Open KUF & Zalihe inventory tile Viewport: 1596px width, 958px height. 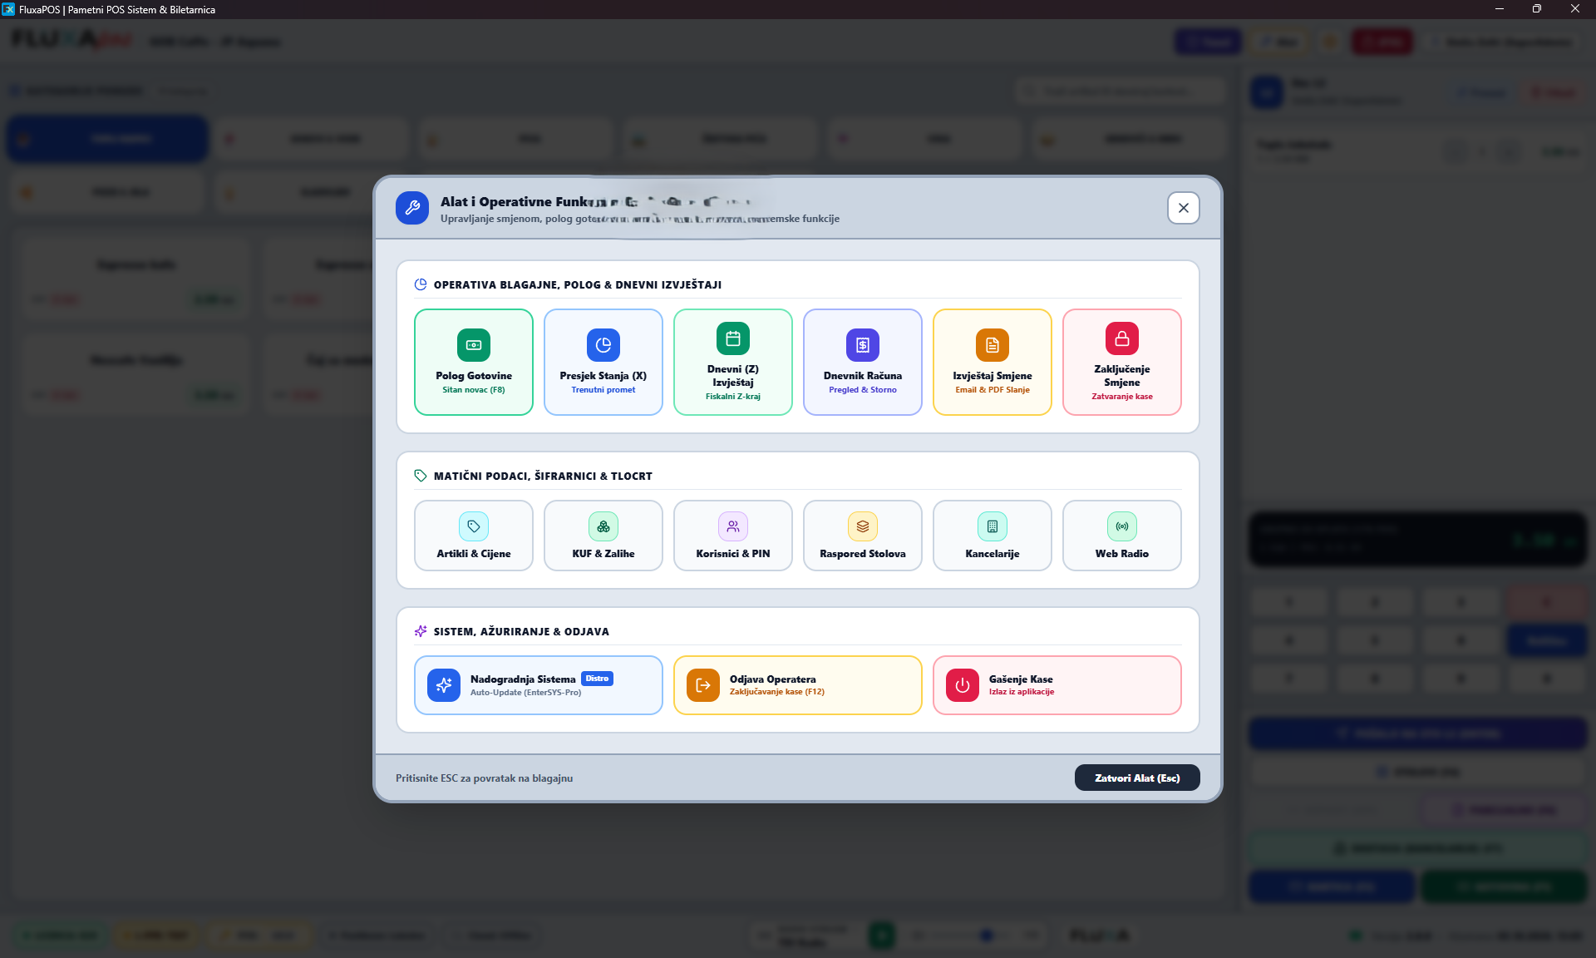pos(603,535)
